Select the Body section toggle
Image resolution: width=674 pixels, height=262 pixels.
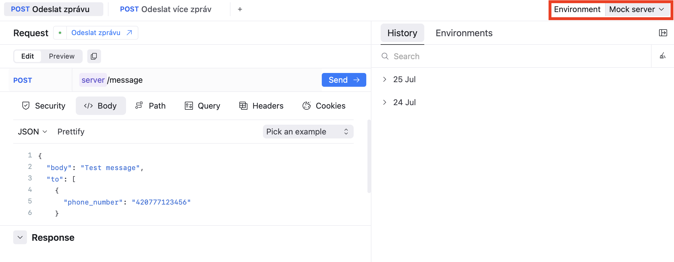[x=100, y=106]
